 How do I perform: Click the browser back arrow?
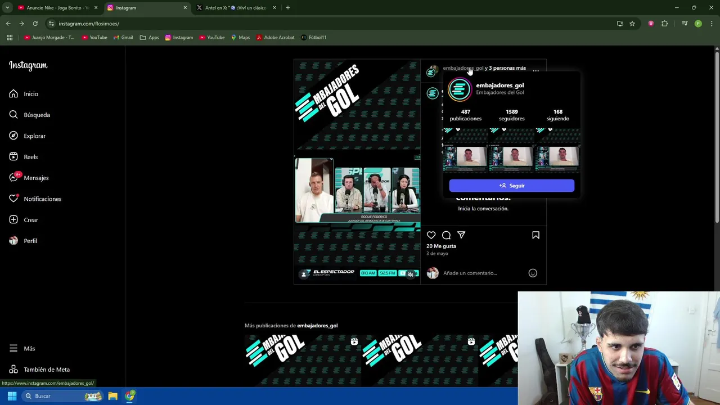[x=8, y=24]
